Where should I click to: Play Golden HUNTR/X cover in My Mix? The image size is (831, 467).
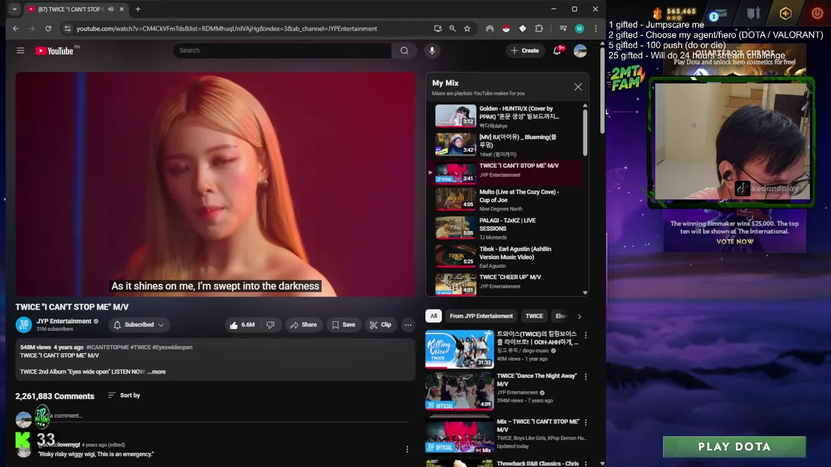pos(506,116)
